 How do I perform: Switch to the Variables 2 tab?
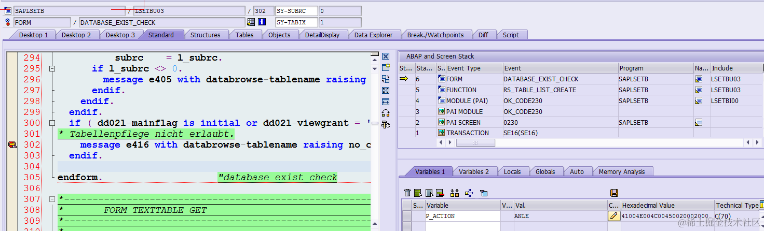474,171
